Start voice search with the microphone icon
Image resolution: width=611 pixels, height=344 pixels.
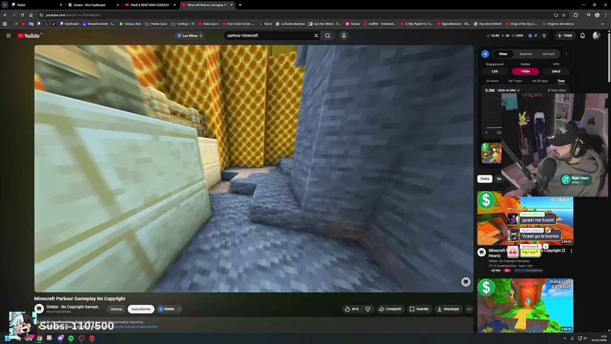pos(344,35)
